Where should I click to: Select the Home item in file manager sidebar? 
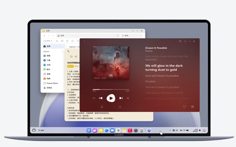point(54,46)
